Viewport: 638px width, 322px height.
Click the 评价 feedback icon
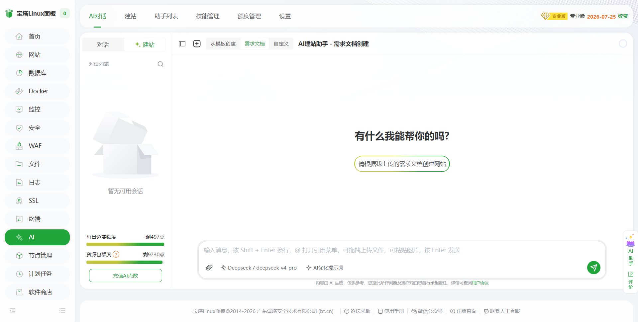[x=631, y=281]
